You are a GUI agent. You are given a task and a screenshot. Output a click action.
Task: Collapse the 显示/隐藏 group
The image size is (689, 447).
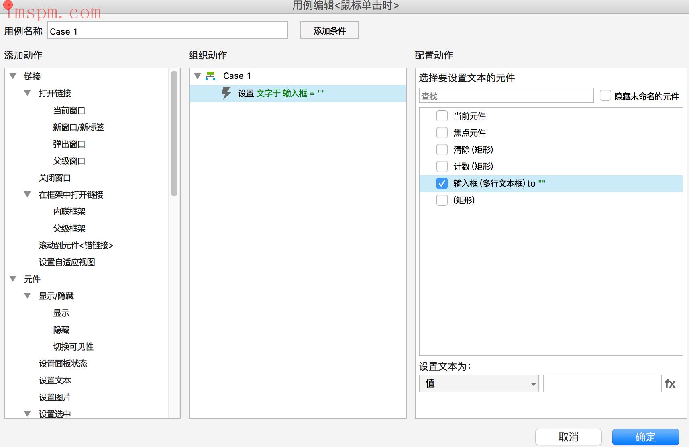point(27,295)
